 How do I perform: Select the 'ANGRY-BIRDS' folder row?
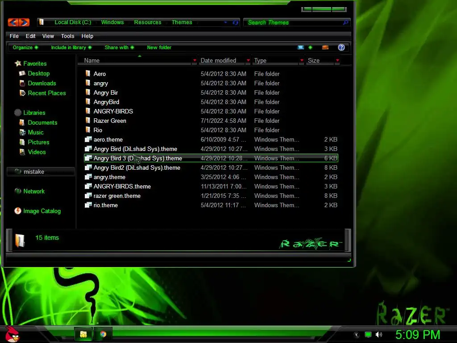coord(211,111)
